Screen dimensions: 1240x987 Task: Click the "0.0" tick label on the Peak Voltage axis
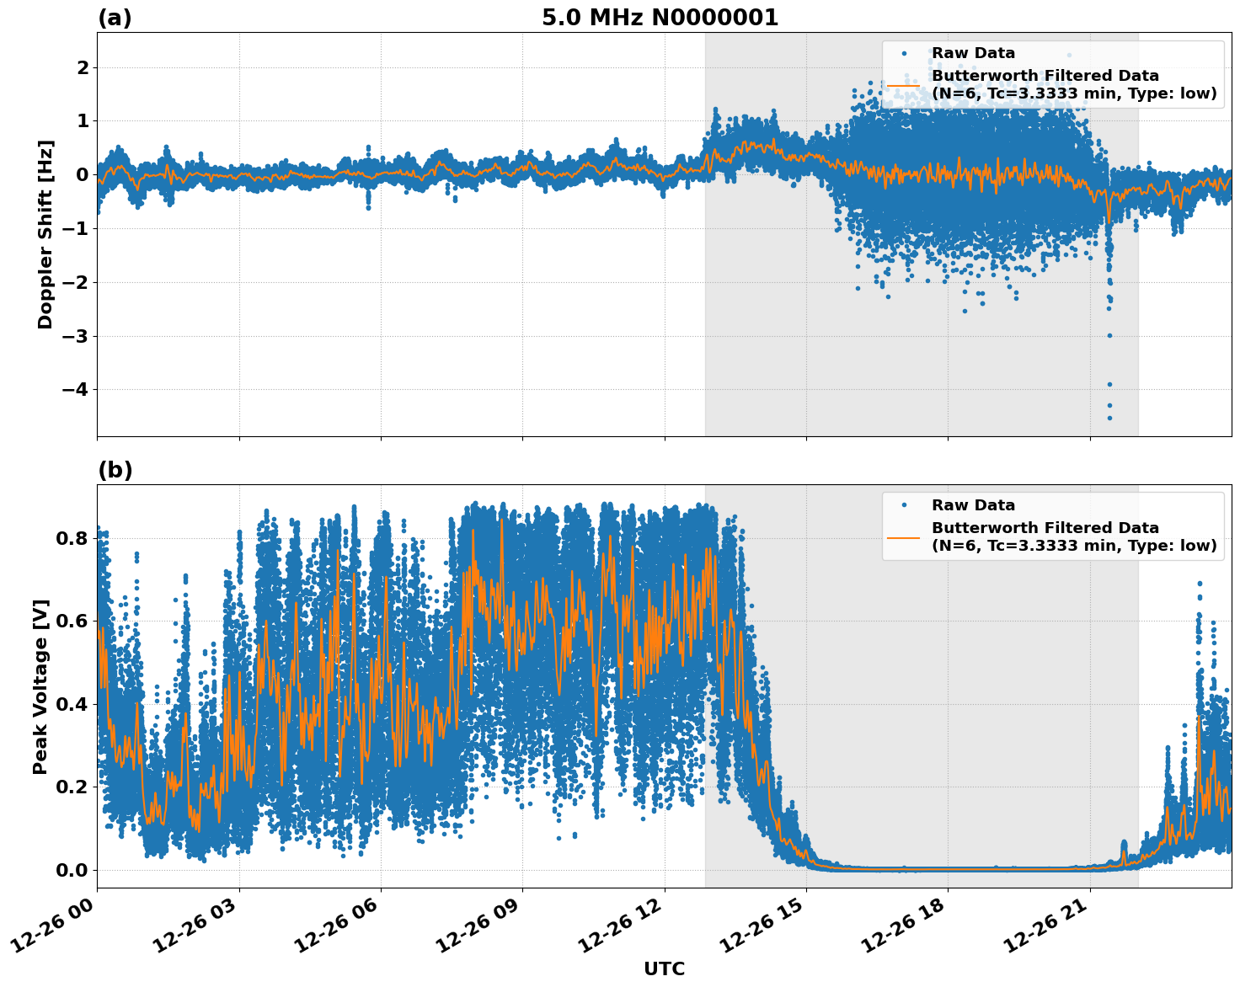click(x=72, y=870)
